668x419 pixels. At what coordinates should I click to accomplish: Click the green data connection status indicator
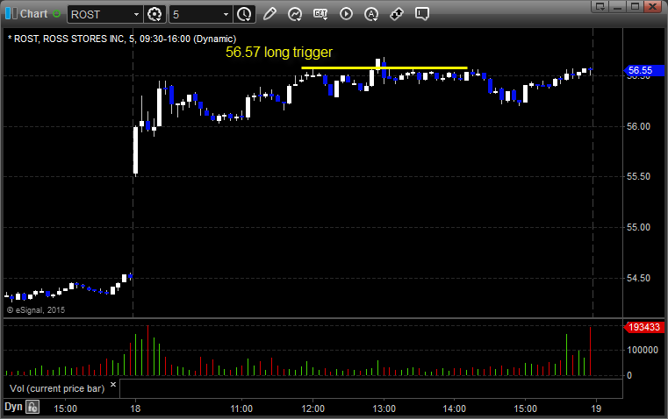57,14
